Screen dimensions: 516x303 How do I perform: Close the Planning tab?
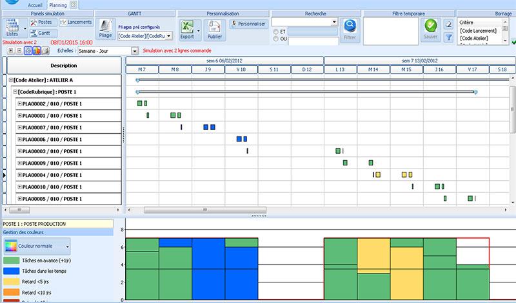pos(74,5)
